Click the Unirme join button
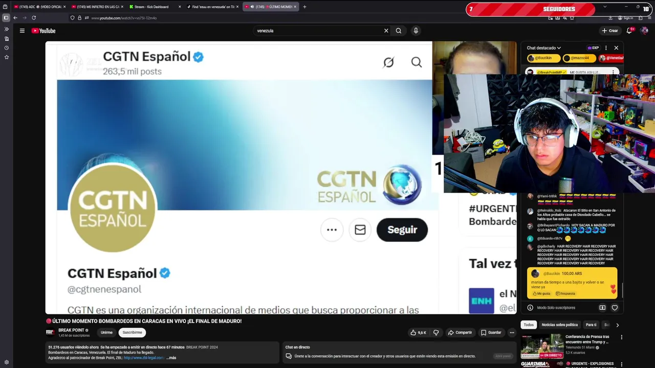The height and width of the screenshot is (368, 655). [x=106, y=332]
